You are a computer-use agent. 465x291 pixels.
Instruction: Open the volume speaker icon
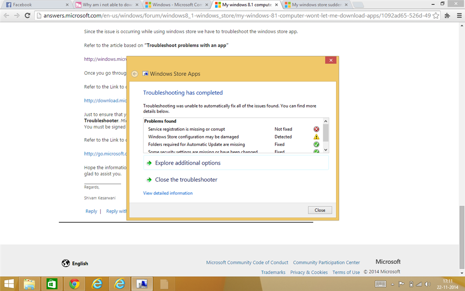(427, 284)
